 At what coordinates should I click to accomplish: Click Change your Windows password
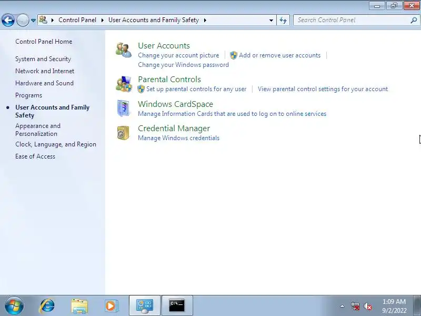(183, 65)
